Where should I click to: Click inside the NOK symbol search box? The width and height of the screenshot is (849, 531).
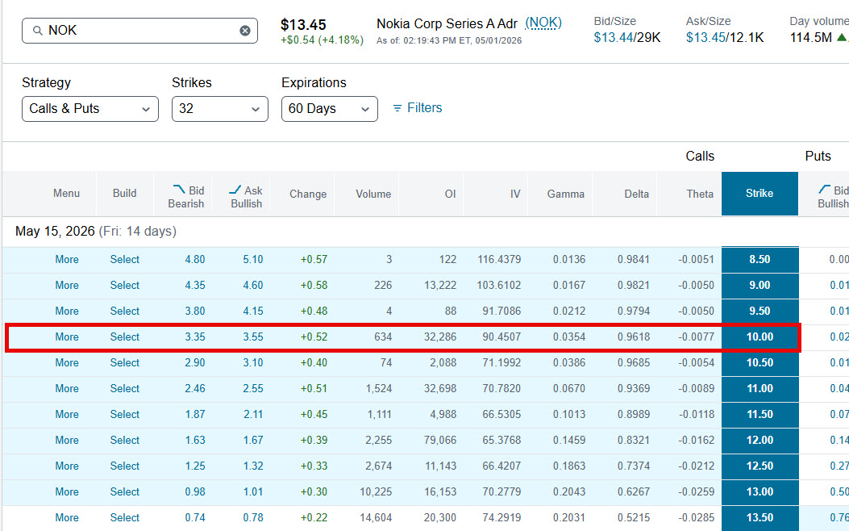click(139, 31)
